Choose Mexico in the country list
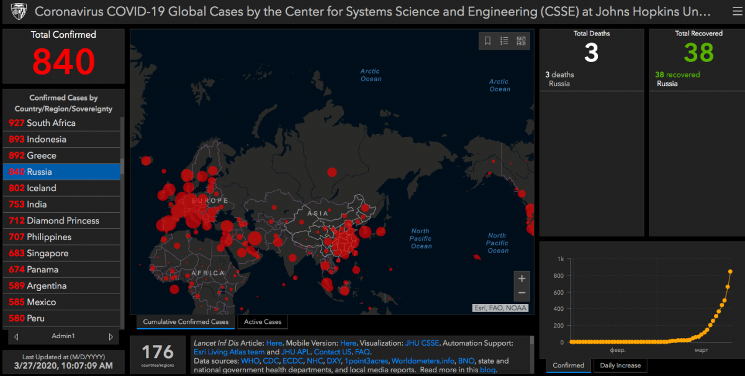Viewport: 745px width, 376px height. pos(62,302)
